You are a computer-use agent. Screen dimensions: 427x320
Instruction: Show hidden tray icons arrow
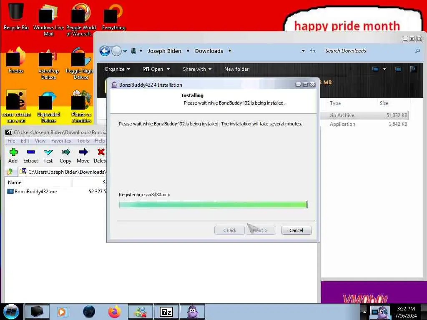364,312
